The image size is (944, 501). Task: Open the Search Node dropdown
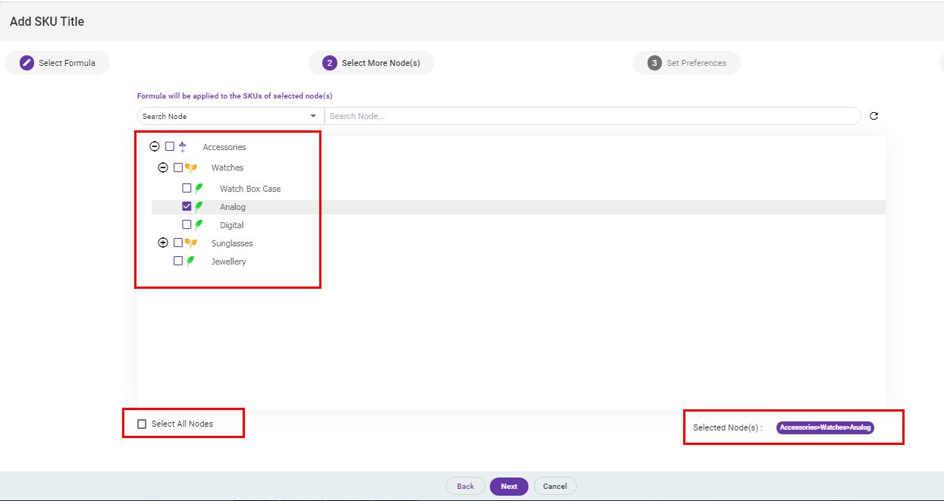(x=231, y=116)
